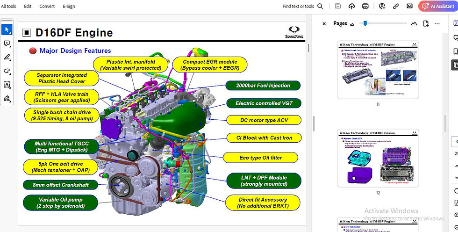This screenshot has height=232, width=458.
Task: Click the 'DC motor type ACV' label
Action: click(x=264, y=120)
